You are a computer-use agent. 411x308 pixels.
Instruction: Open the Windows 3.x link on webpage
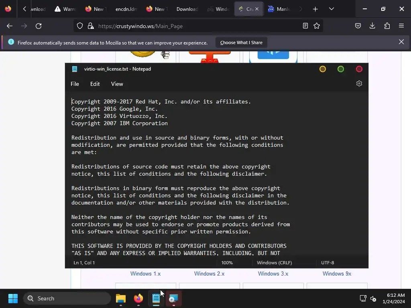point(273,274)
